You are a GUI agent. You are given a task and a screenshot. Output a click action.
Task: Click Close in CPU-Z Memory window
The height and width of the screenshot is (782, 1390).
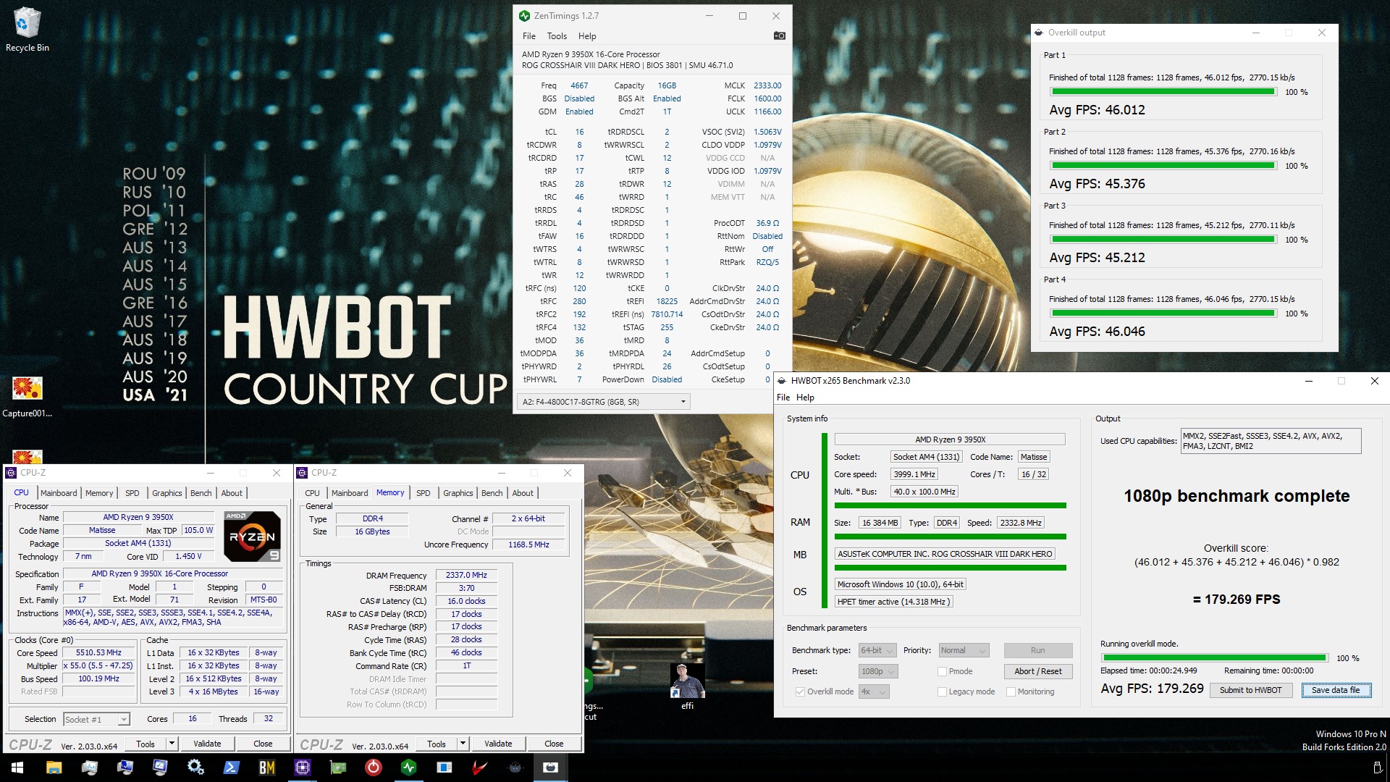coord(554,744)
